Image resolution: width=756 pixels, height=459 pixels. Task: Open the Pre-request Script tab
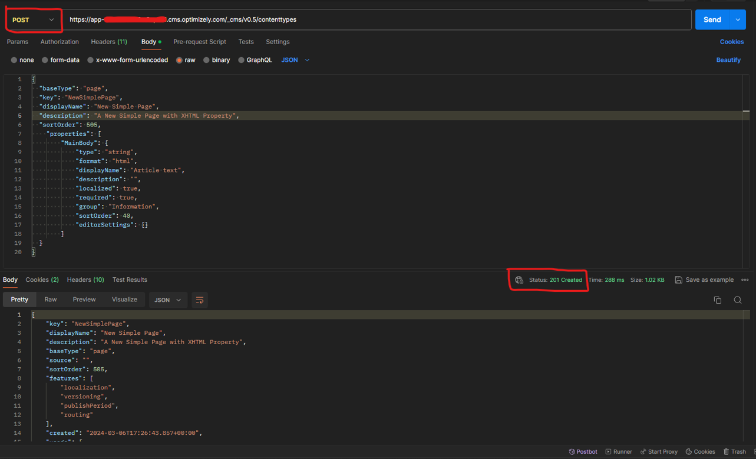200,42
